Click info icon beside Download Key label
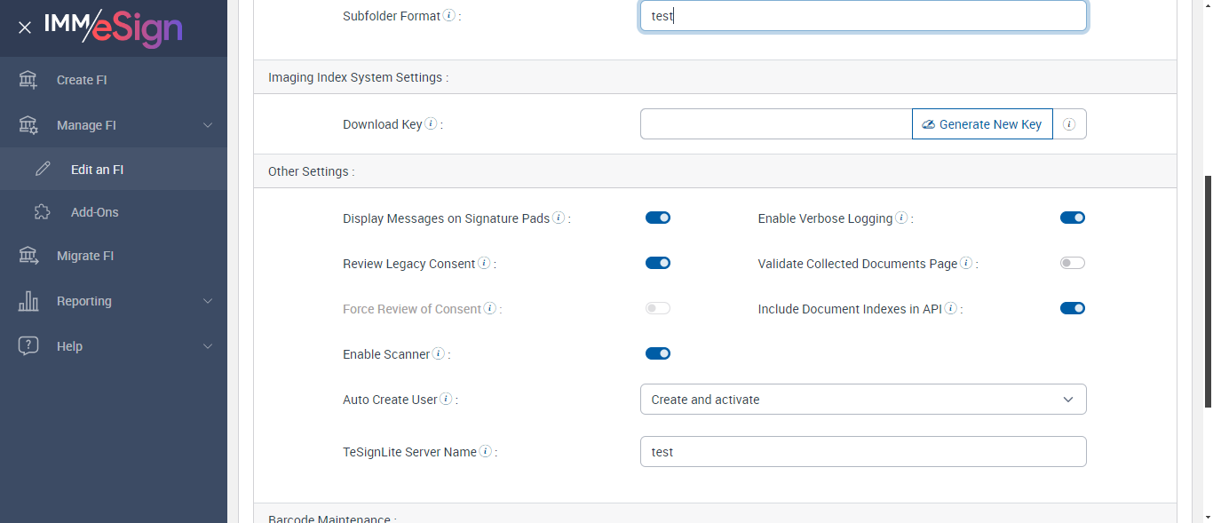Viewport: 1213px width, 523px height. click(431, 124)
